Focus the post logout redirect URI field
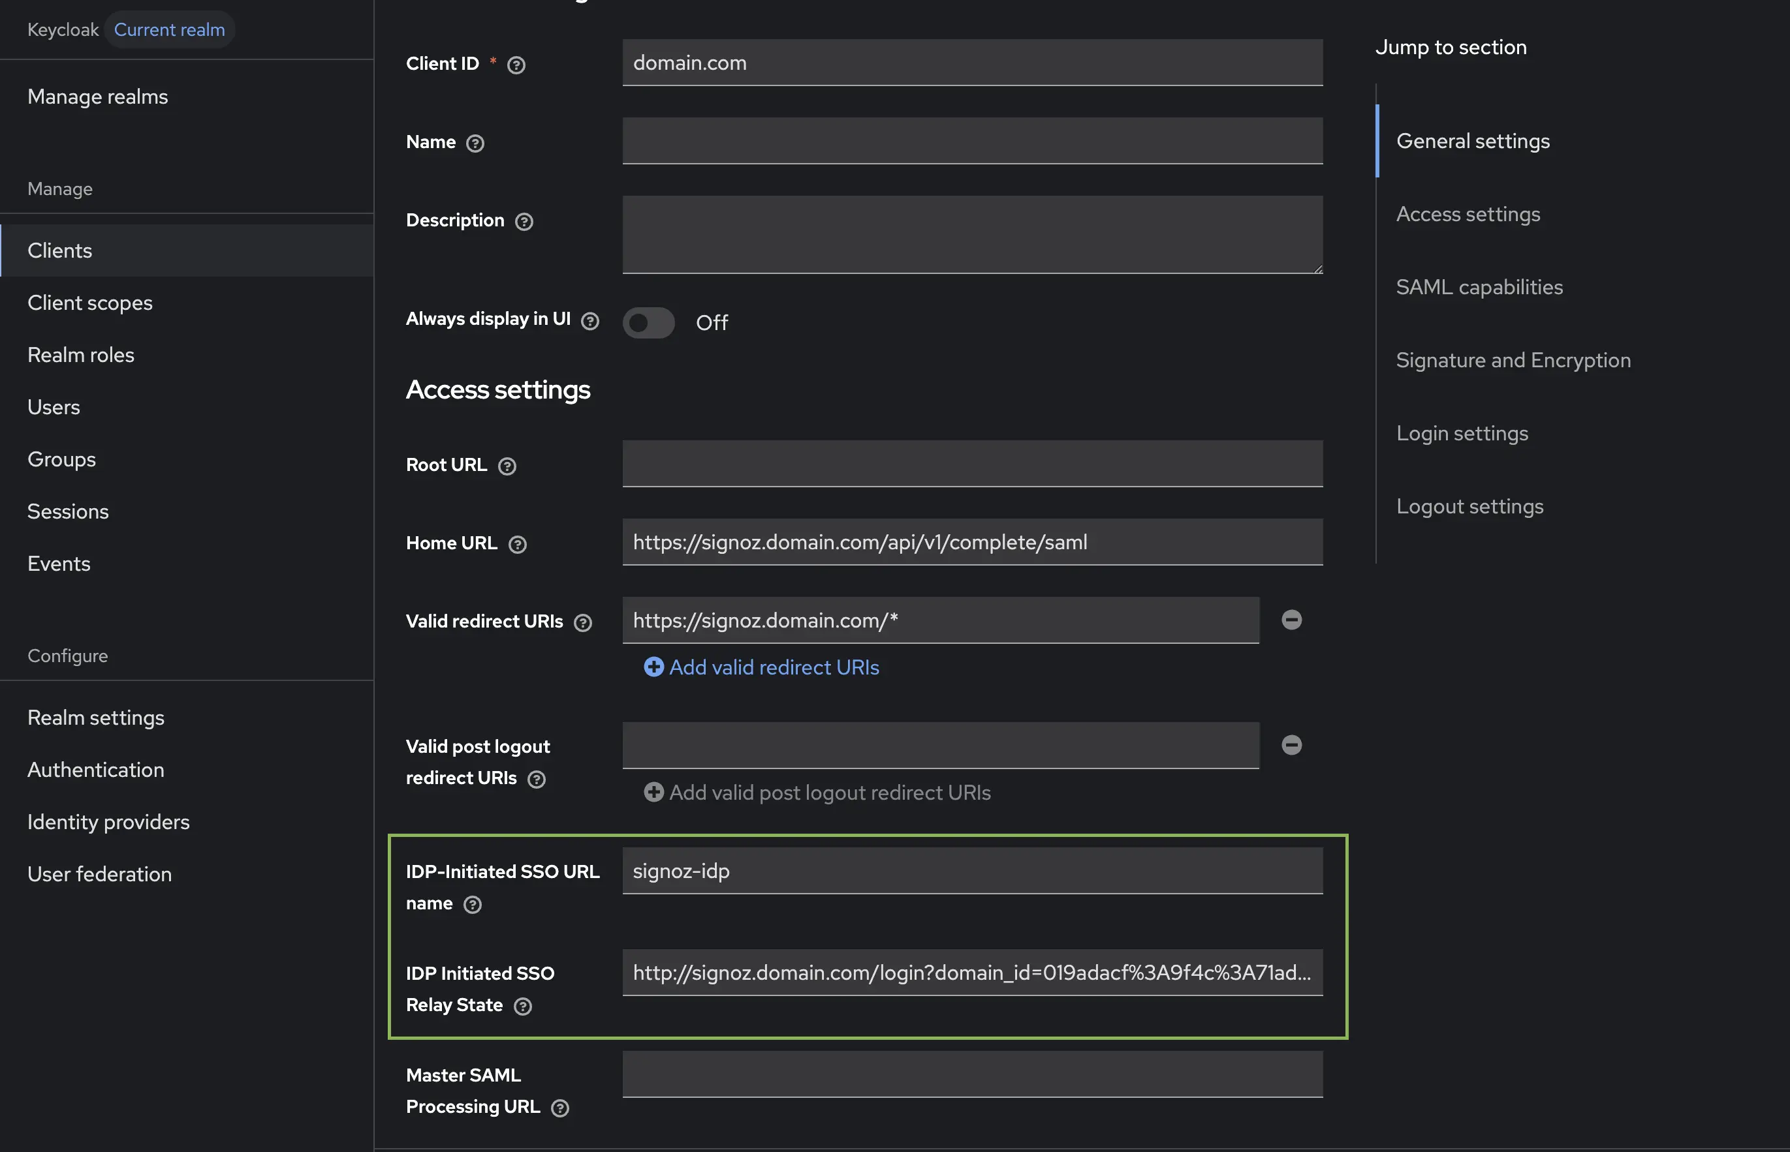 tap(940, 745)
